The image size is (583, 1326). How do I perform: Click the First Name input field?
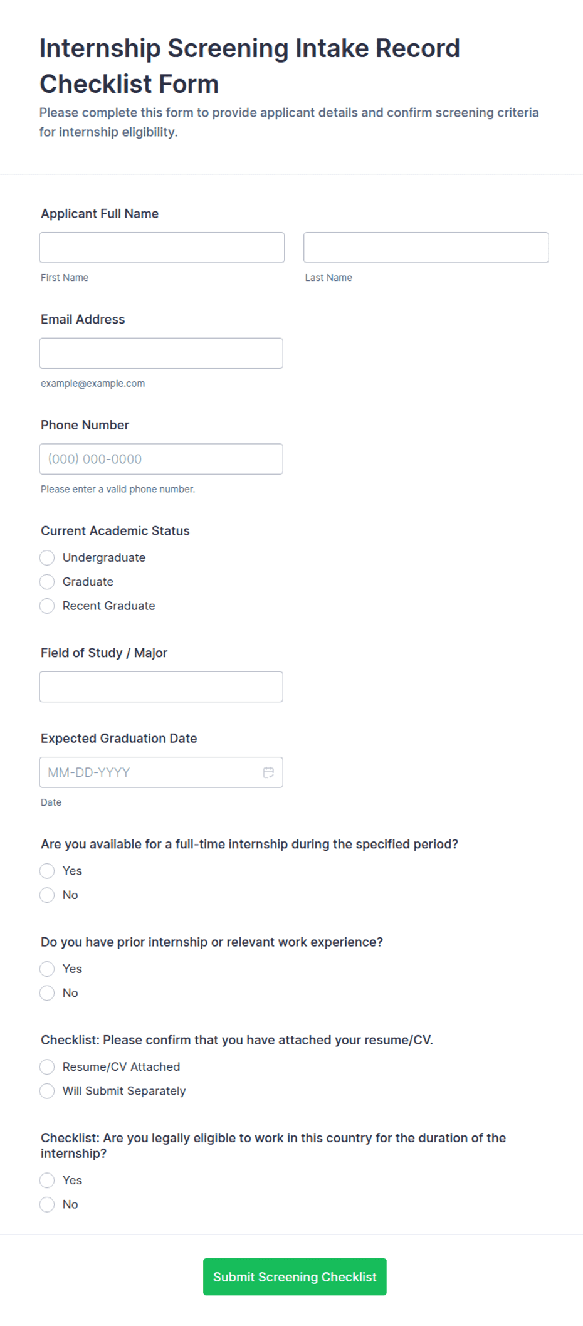tap(162, 248)
